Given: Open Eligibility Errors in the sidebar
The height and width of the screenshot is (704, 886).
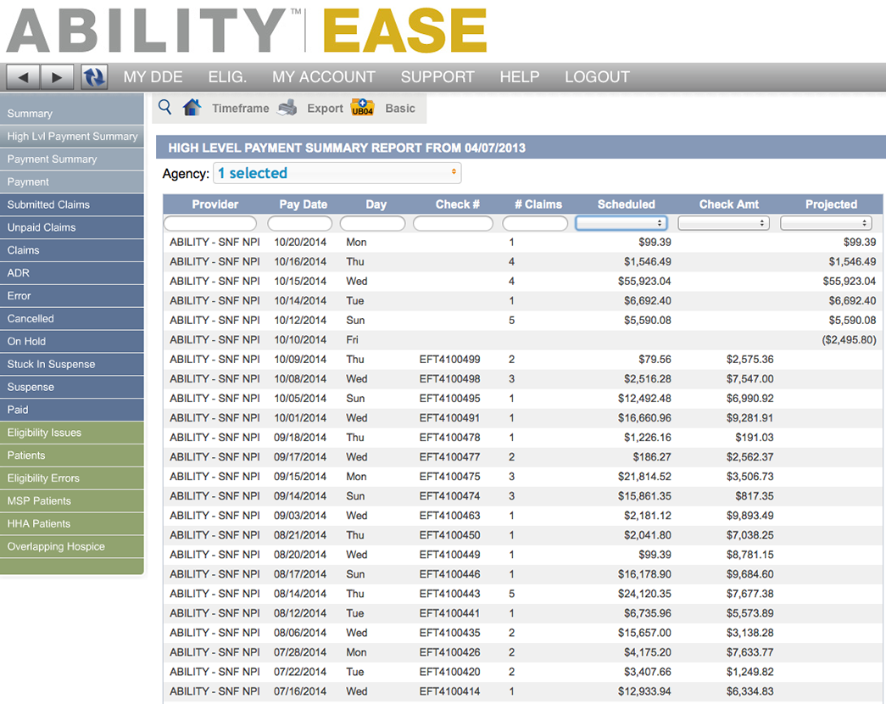Looking at the screenshot, I should coord(72,478).
